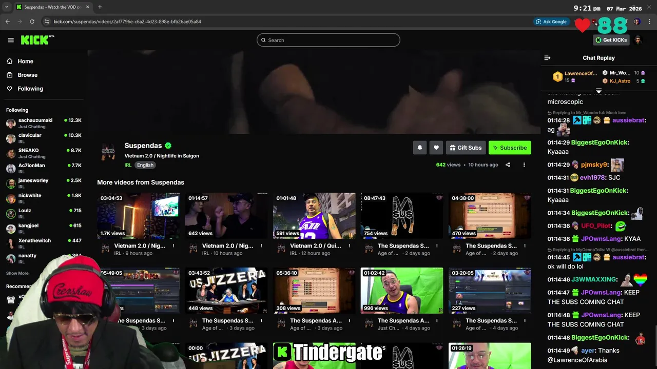
Task: Click the KICK logo
Action: (x=37, y=40)
